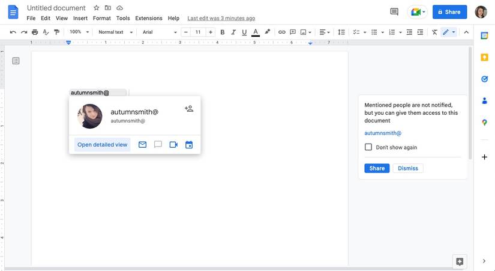The image size is (495, 271).
Task: Open the Editing mode dropdown
Action: tap(449, 32)
